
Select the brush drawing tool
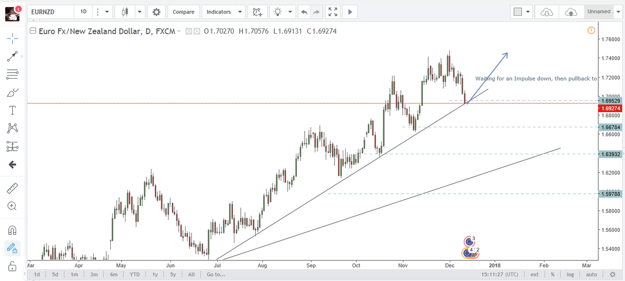(12, 92)
